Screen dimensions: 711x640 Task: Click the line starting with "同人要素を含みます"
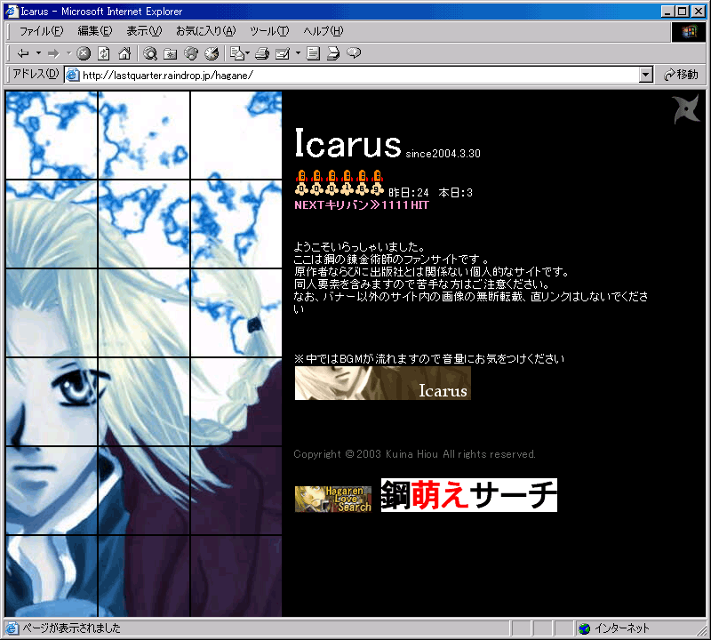(422, 284)
